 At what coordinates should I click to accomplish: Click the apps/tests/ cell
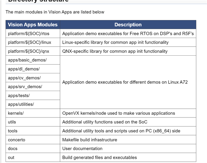click(33, 95)
